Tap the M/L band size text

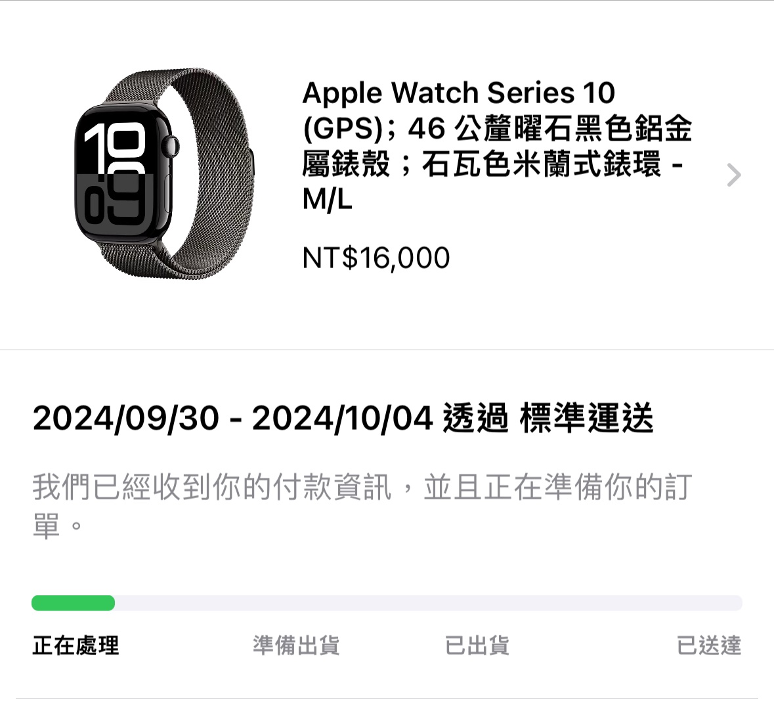coord(328,200)
